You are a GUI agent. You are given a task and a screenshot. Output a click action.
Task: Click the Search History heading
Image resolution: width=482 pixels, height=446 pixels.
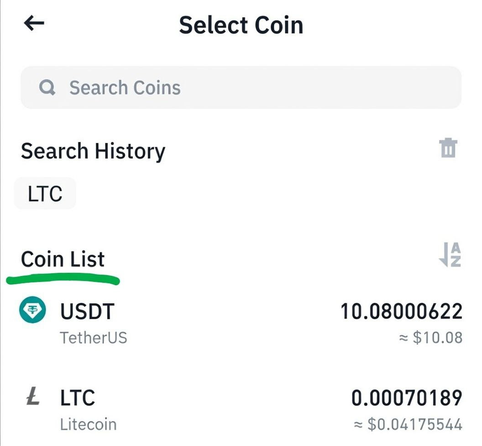pos(93,151)
